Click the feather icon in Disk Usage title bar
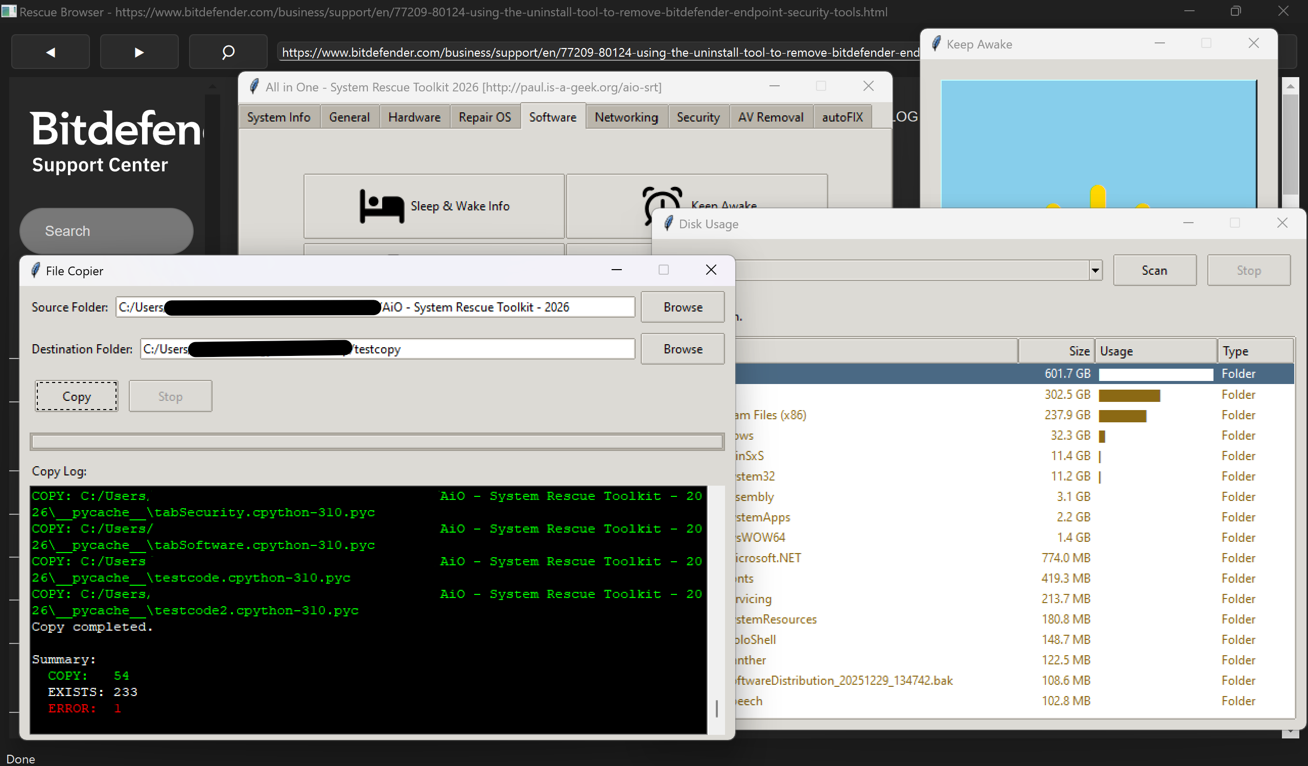The width and height of the screenshot is (1308, 766). pos(668,224)
